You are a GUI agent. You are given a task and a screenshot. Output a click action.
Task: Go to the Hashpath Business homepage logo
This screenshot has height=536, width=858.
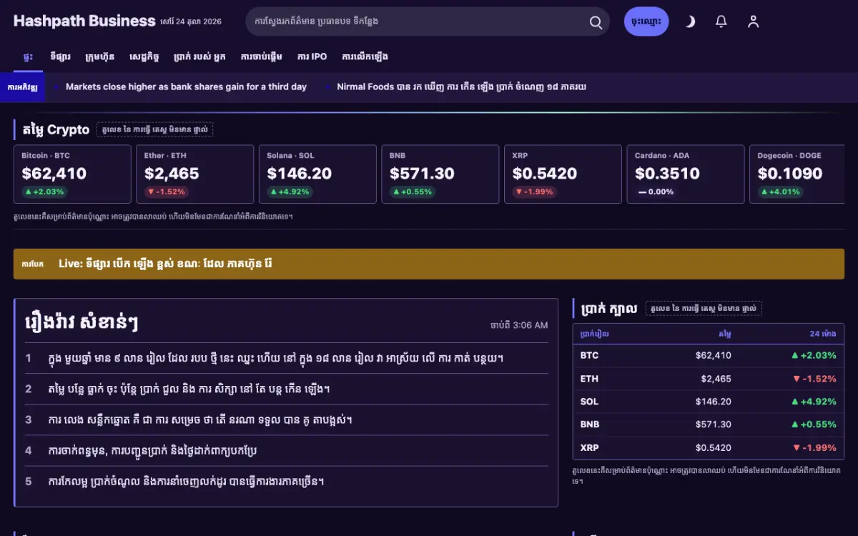[x=84, y=21]
